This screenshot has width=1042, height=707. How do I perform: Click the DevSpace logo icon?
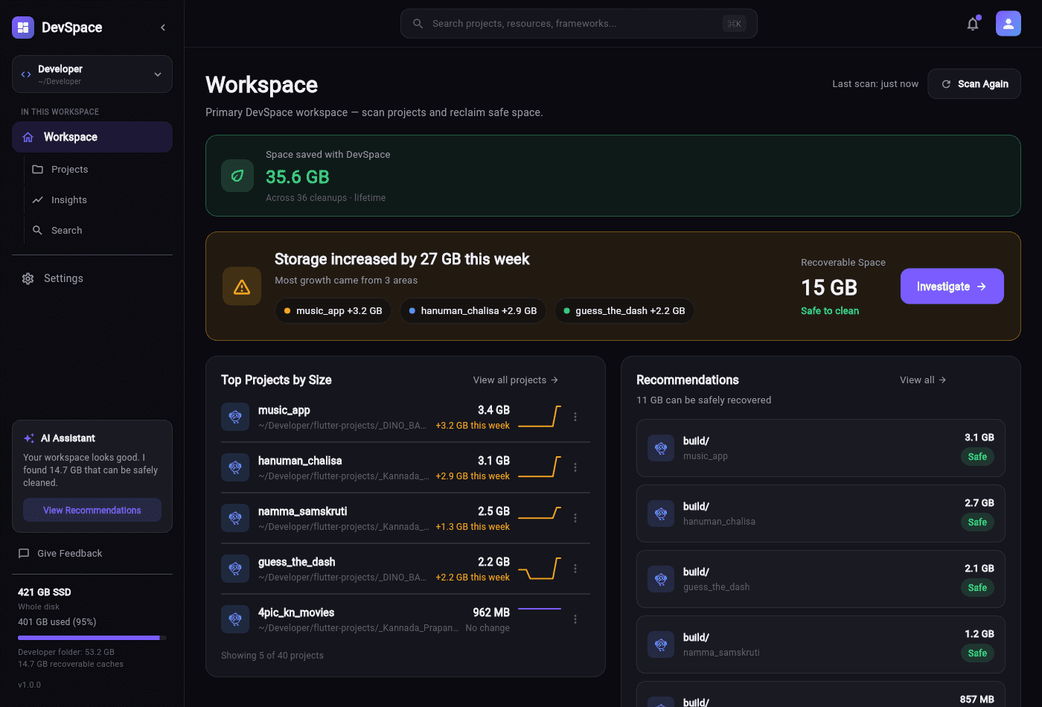coord(23,28)
